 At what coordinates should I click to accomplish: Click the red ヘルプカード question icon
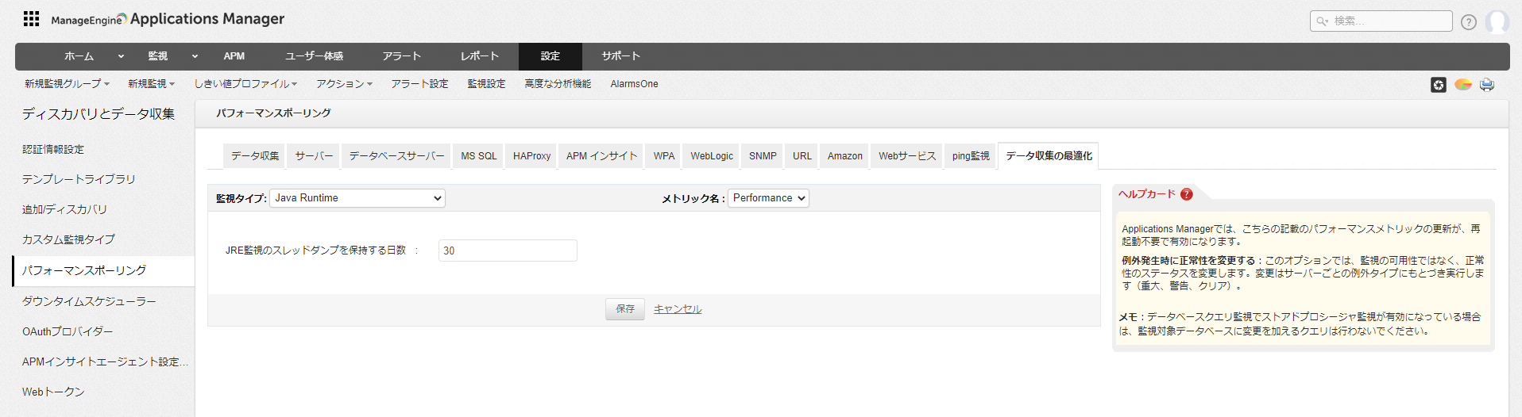[x=1187, y=194]
